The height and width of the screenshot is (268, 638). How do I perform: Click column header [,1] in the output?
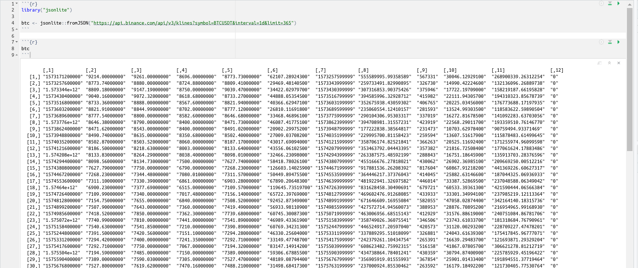tap(48, 70)
